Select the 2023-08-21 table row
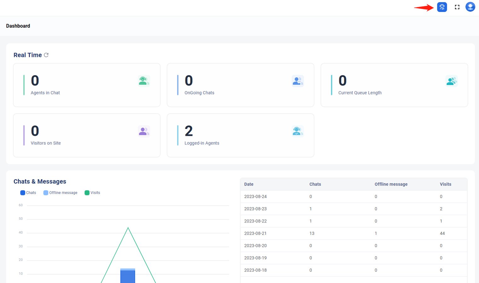The image size is (479, 283). click(354, 233)
